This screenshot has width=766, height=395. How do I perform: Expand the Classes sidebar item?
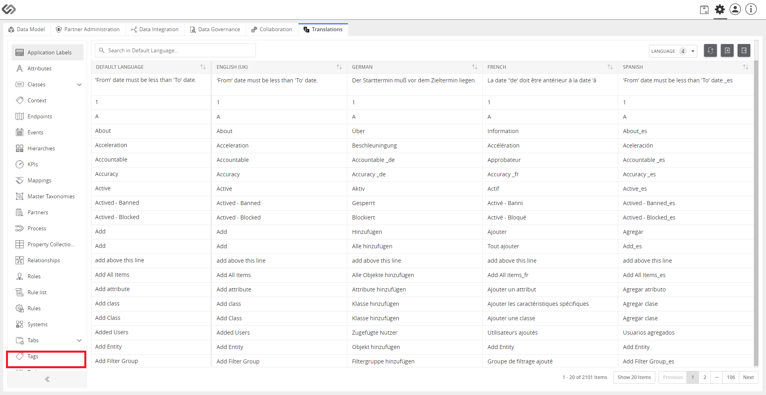pos(79,84)
